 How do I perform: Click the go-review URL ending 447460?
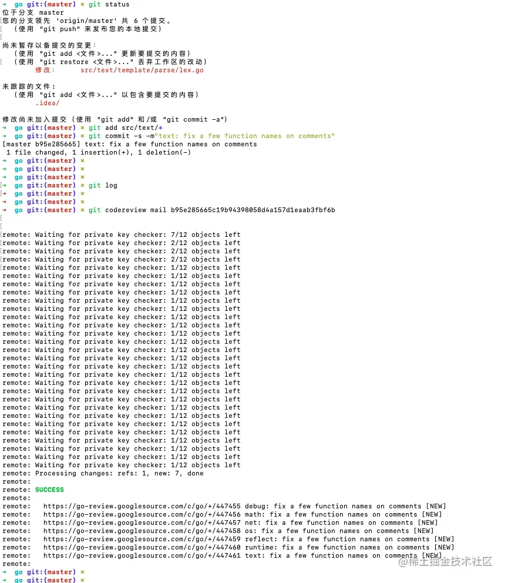[142, 547]
